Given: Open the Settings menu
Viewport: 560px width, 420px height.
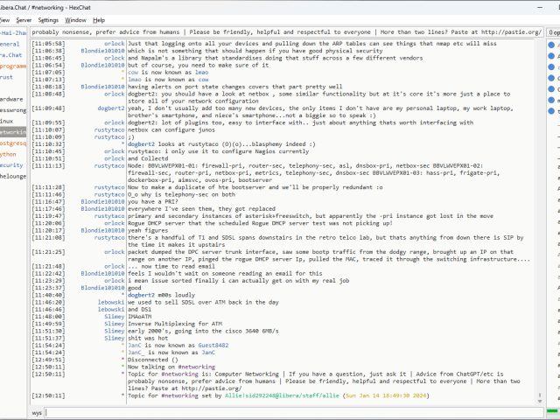Looking at the screenshot, I should click(48, 19).
